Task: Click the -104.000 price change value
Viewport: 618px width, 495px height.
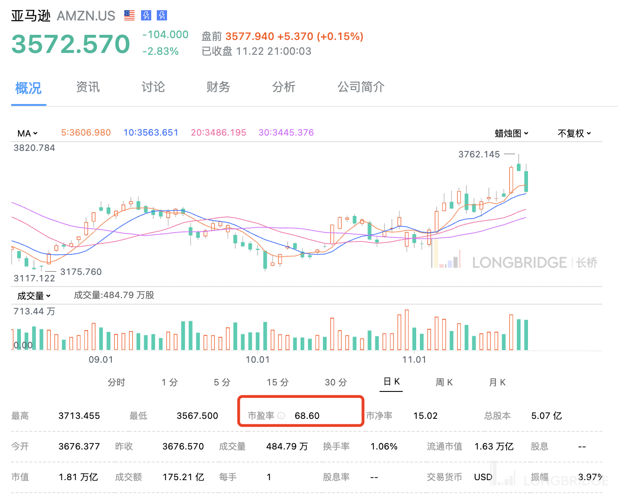Action: pyautogui.click(x=165, y=34)
